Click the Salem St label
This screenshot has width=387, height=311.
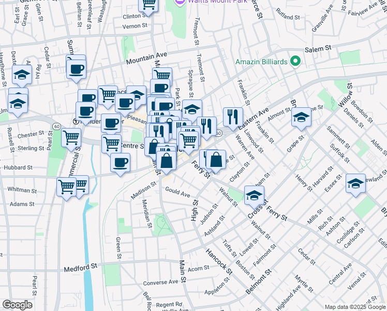tap(318, 48)
